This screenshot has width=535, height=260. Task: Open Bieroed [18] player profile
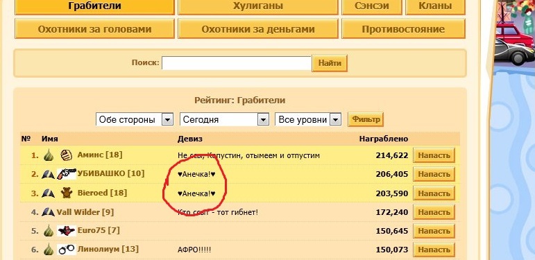click(102, 193)
